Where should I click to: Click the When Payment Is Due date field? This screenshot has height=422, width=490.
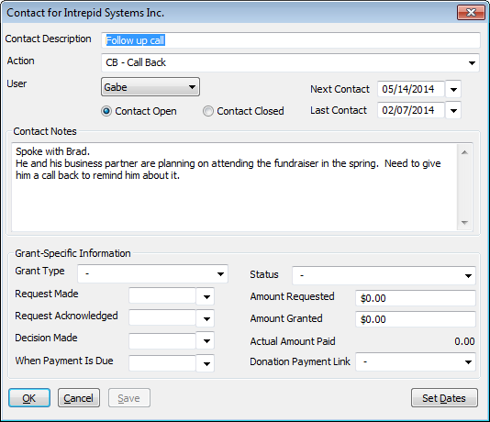(x=162, y=363)
